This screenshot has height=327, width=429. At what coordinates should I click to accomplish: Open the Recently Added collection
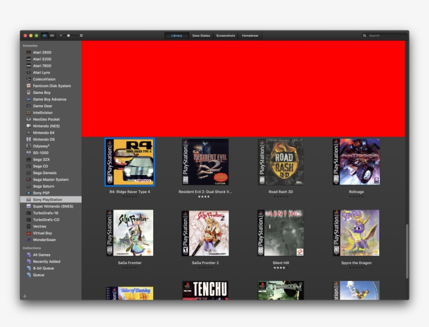coord(51,261)
